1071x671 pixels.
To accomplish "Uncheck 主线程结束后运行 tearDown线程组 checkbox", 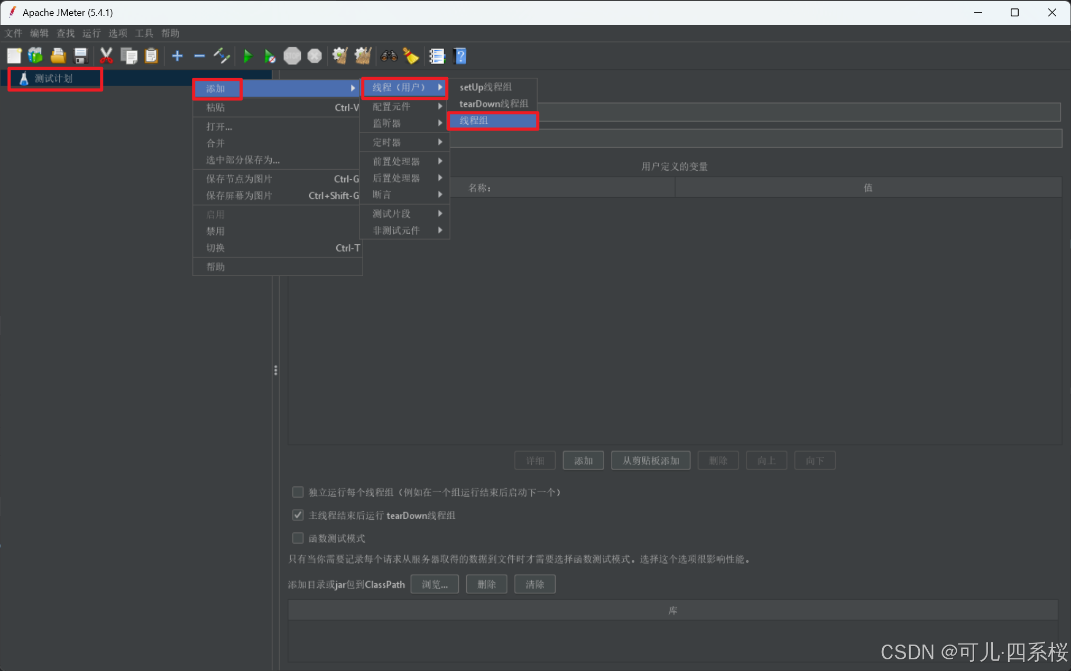I will pyautogui.click(x=298, y=515).
